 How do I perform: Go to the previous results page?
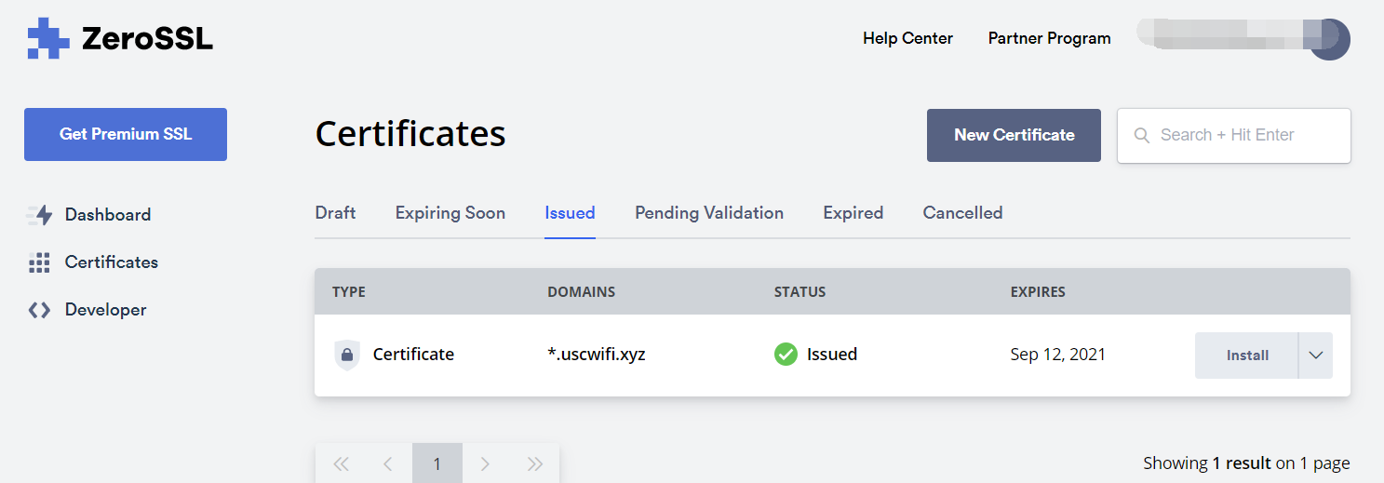tap(388, 463)
